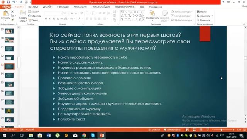Click the bulleted list icon
Screen dimensions: 247x139
click(x=87, y=13)
